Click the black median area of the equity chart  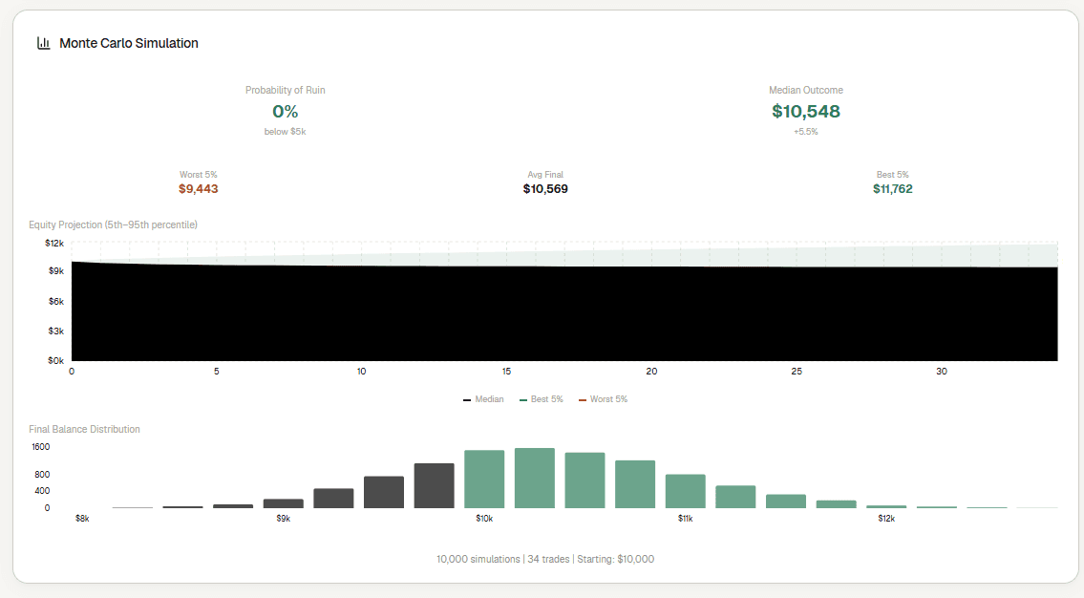(564, 312)
